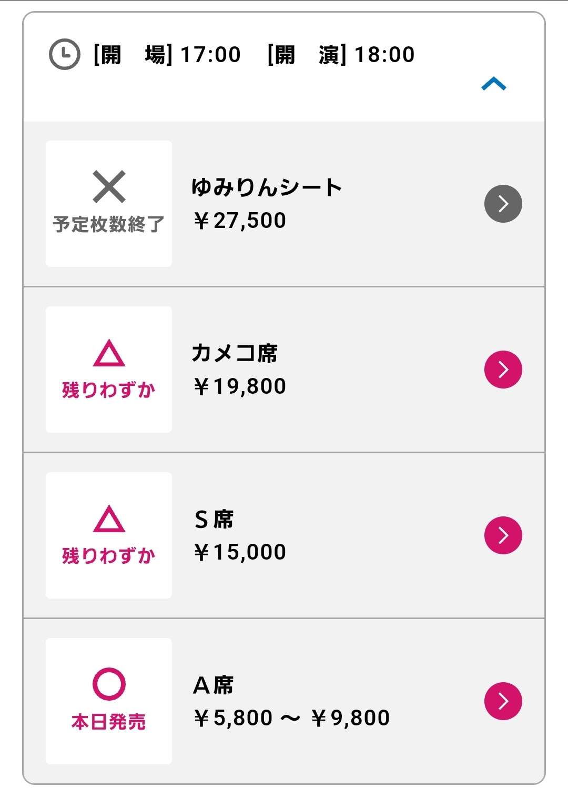568x807 pixels.
Task: Click the circle on-sale icon for A席
Action: (109, 684)
